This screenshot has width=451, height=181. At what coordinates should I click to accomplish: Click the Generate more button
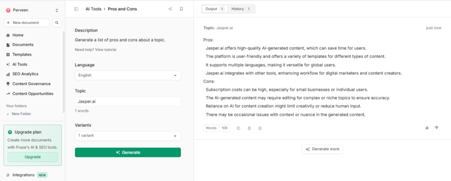tap(322, 149)
